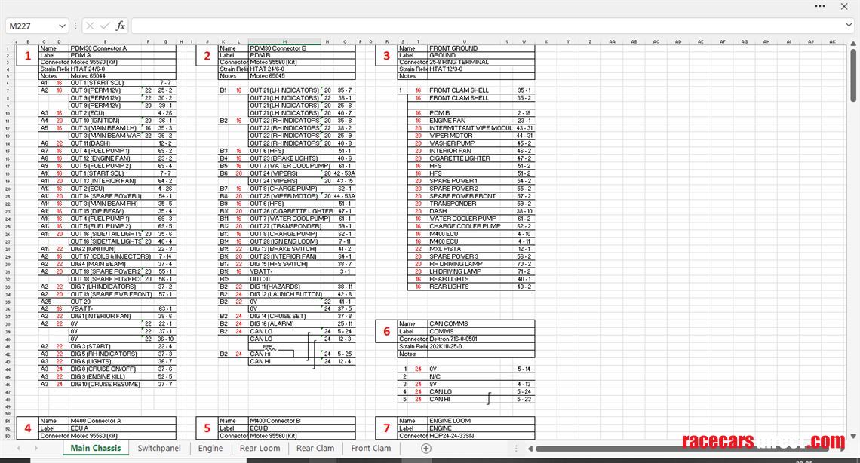Click the next sheet navigation arrow
The height and width of the screenshot is (463, 860).
[x=37, y=449]
